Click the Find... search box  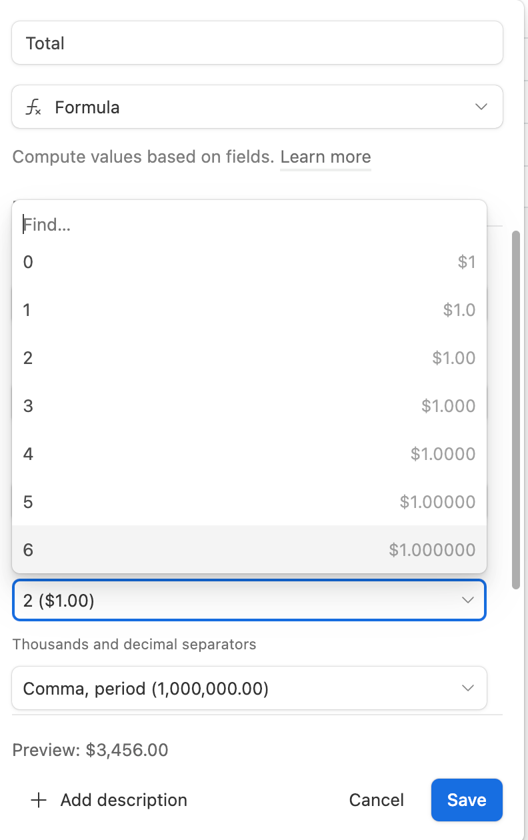[249, 225]
